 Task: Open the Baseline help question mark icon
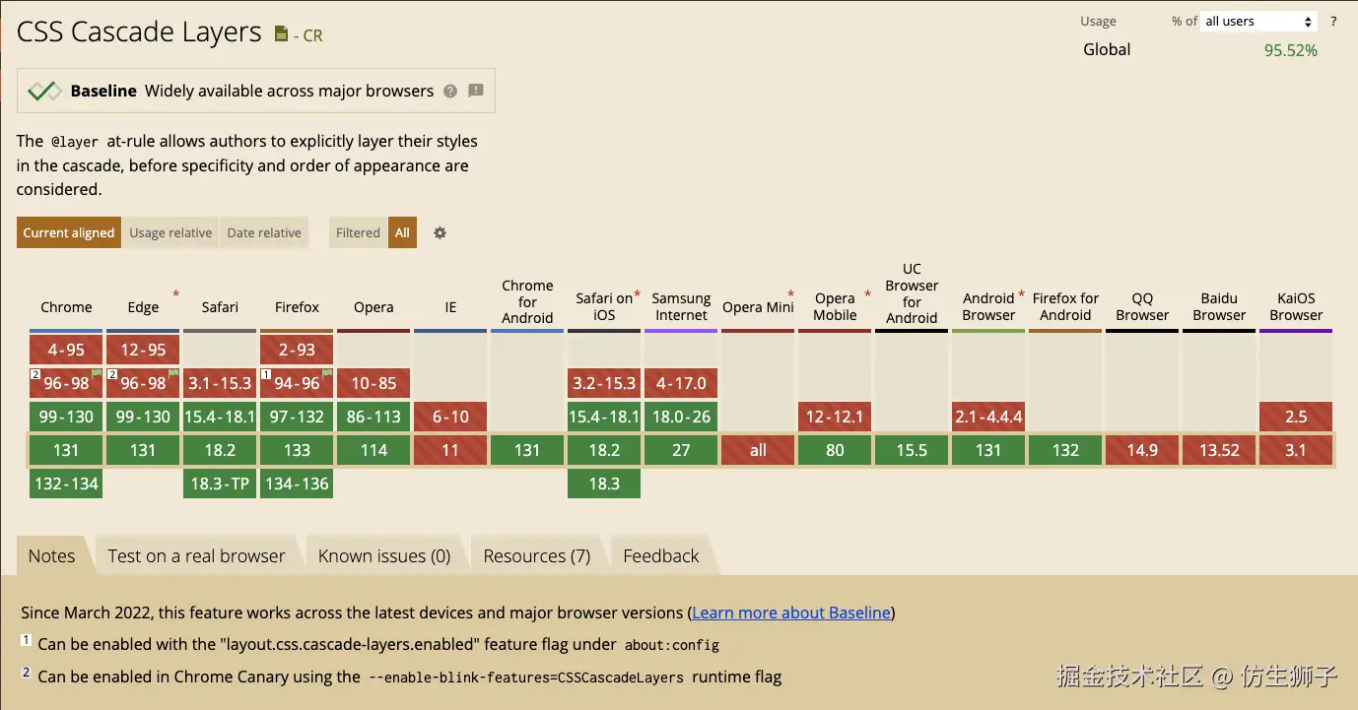tap(450, 91)
